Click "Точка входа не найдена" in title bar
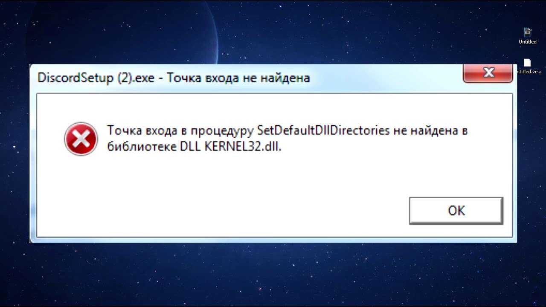 (x=238, y=78)
